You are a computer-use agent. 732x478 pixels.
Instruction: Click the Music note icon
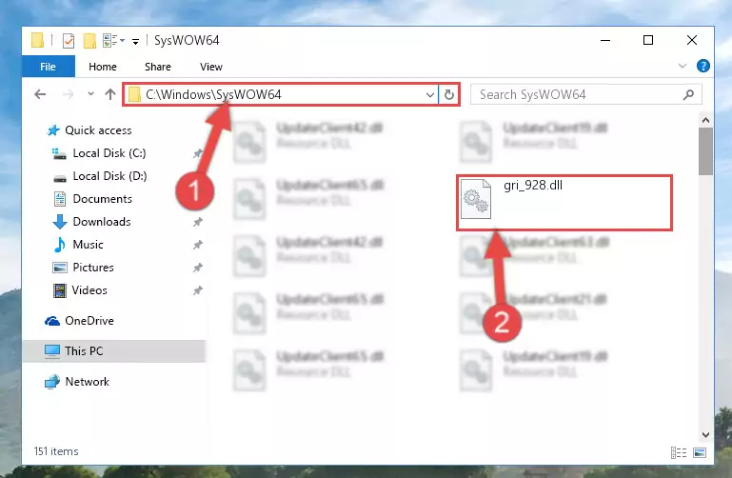60,245
